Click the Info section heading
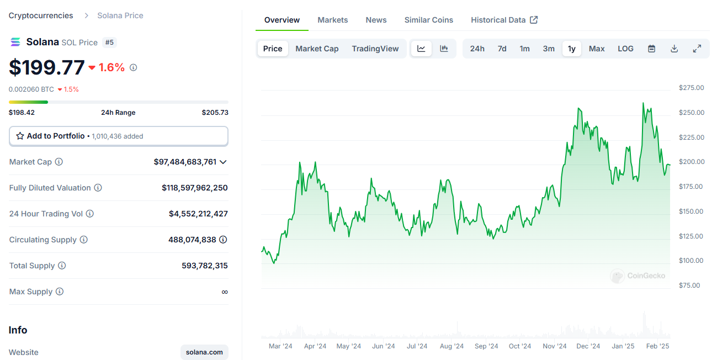Screen dimensions: 717x360 click(18, 330)
